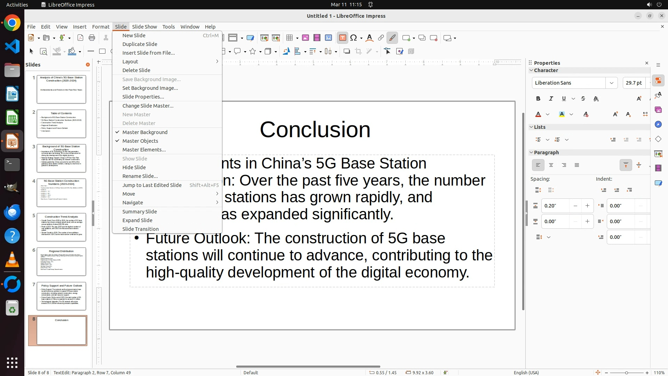Collapse the Paragraph section

click(x=531, y=152)
